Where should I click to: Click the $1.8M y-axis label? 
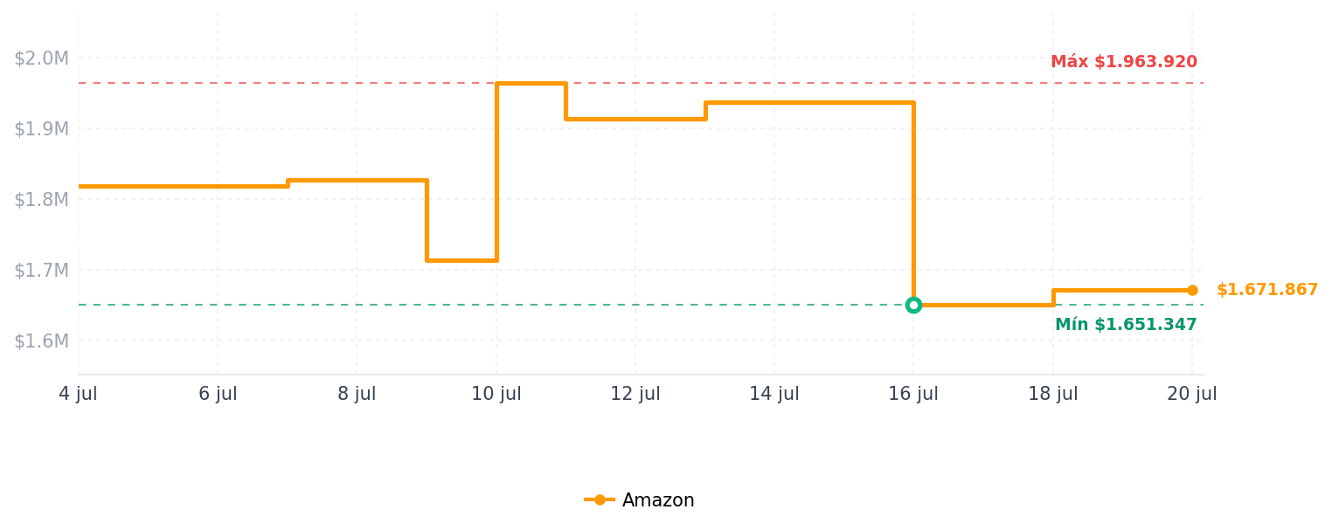(41, 200)
